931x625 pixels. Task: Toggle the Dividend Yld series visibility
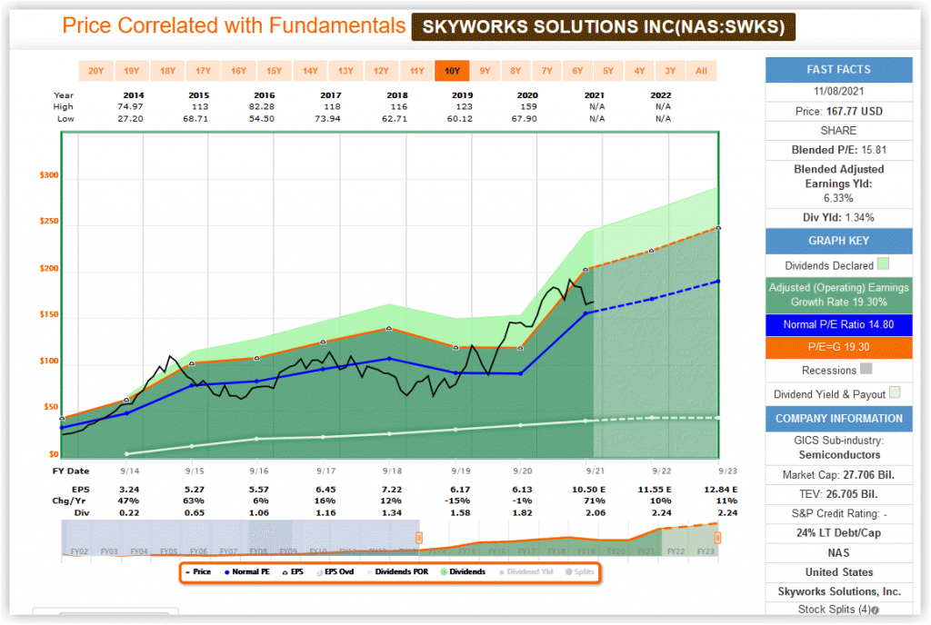501,572
